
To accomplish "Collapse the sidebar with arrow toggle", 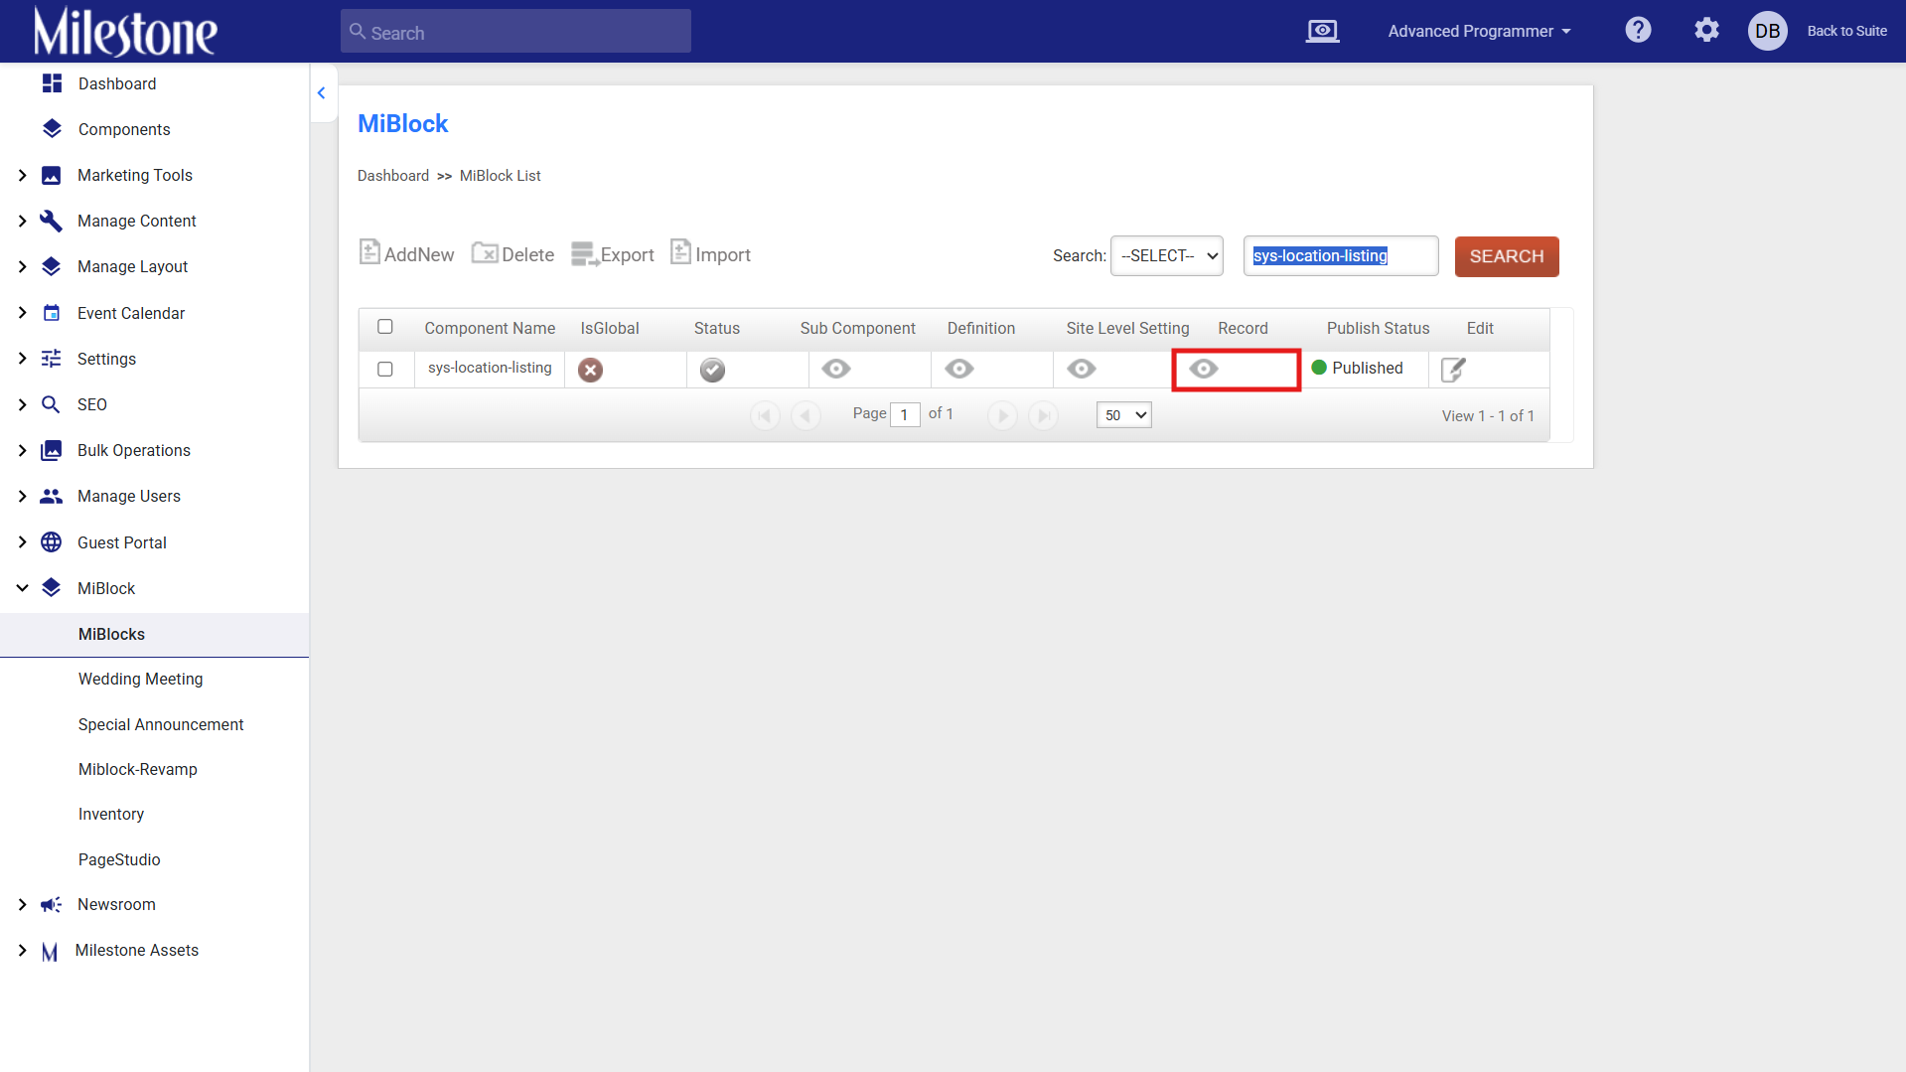I will [321, 92].
